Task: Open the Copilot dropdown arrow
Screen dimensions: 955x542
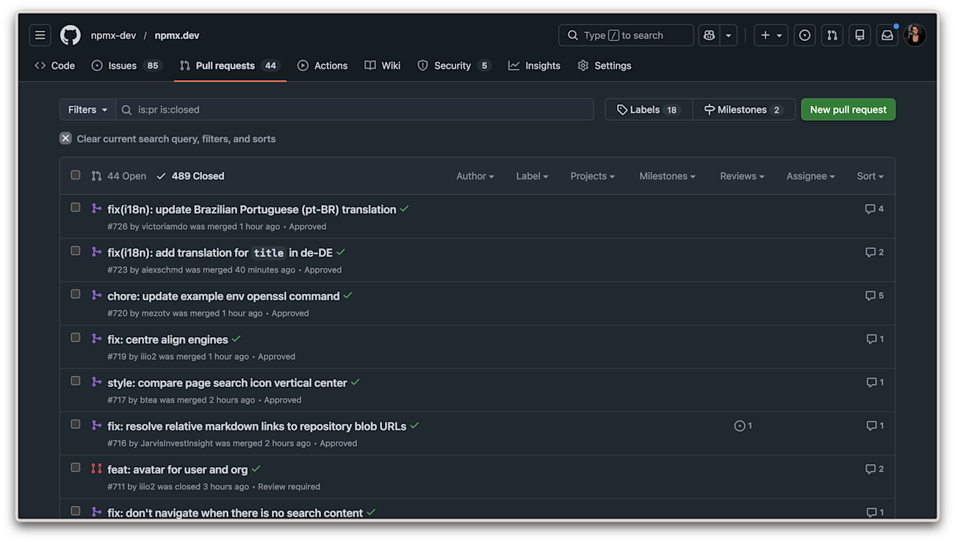Action: click(x=728, y=35)
